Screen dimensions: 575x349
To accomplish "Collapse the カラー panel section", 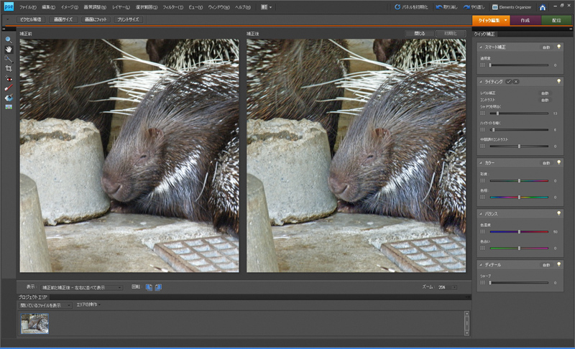I will pyautogui.click(x=481, y=163).
